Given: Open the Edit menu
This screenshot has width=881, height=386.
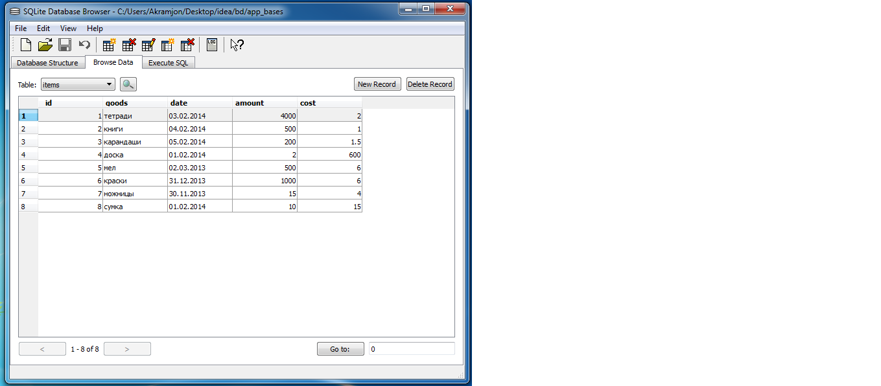Looking at the screenshot, I should coord(43,28).
